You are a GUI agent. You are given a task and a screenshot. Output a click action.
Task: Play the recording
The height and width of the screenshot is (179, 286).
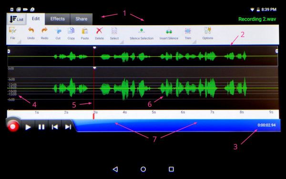coord(28,127)
